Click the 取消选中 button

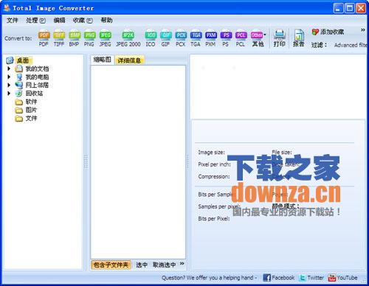click(164, 265)
